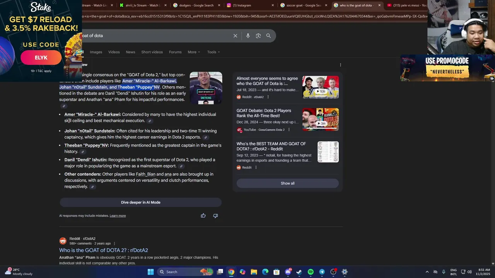Open the Windows Start menu
The width and height of the screenshot is (495, 278).
pyautogui.click(x=151, y=272)
